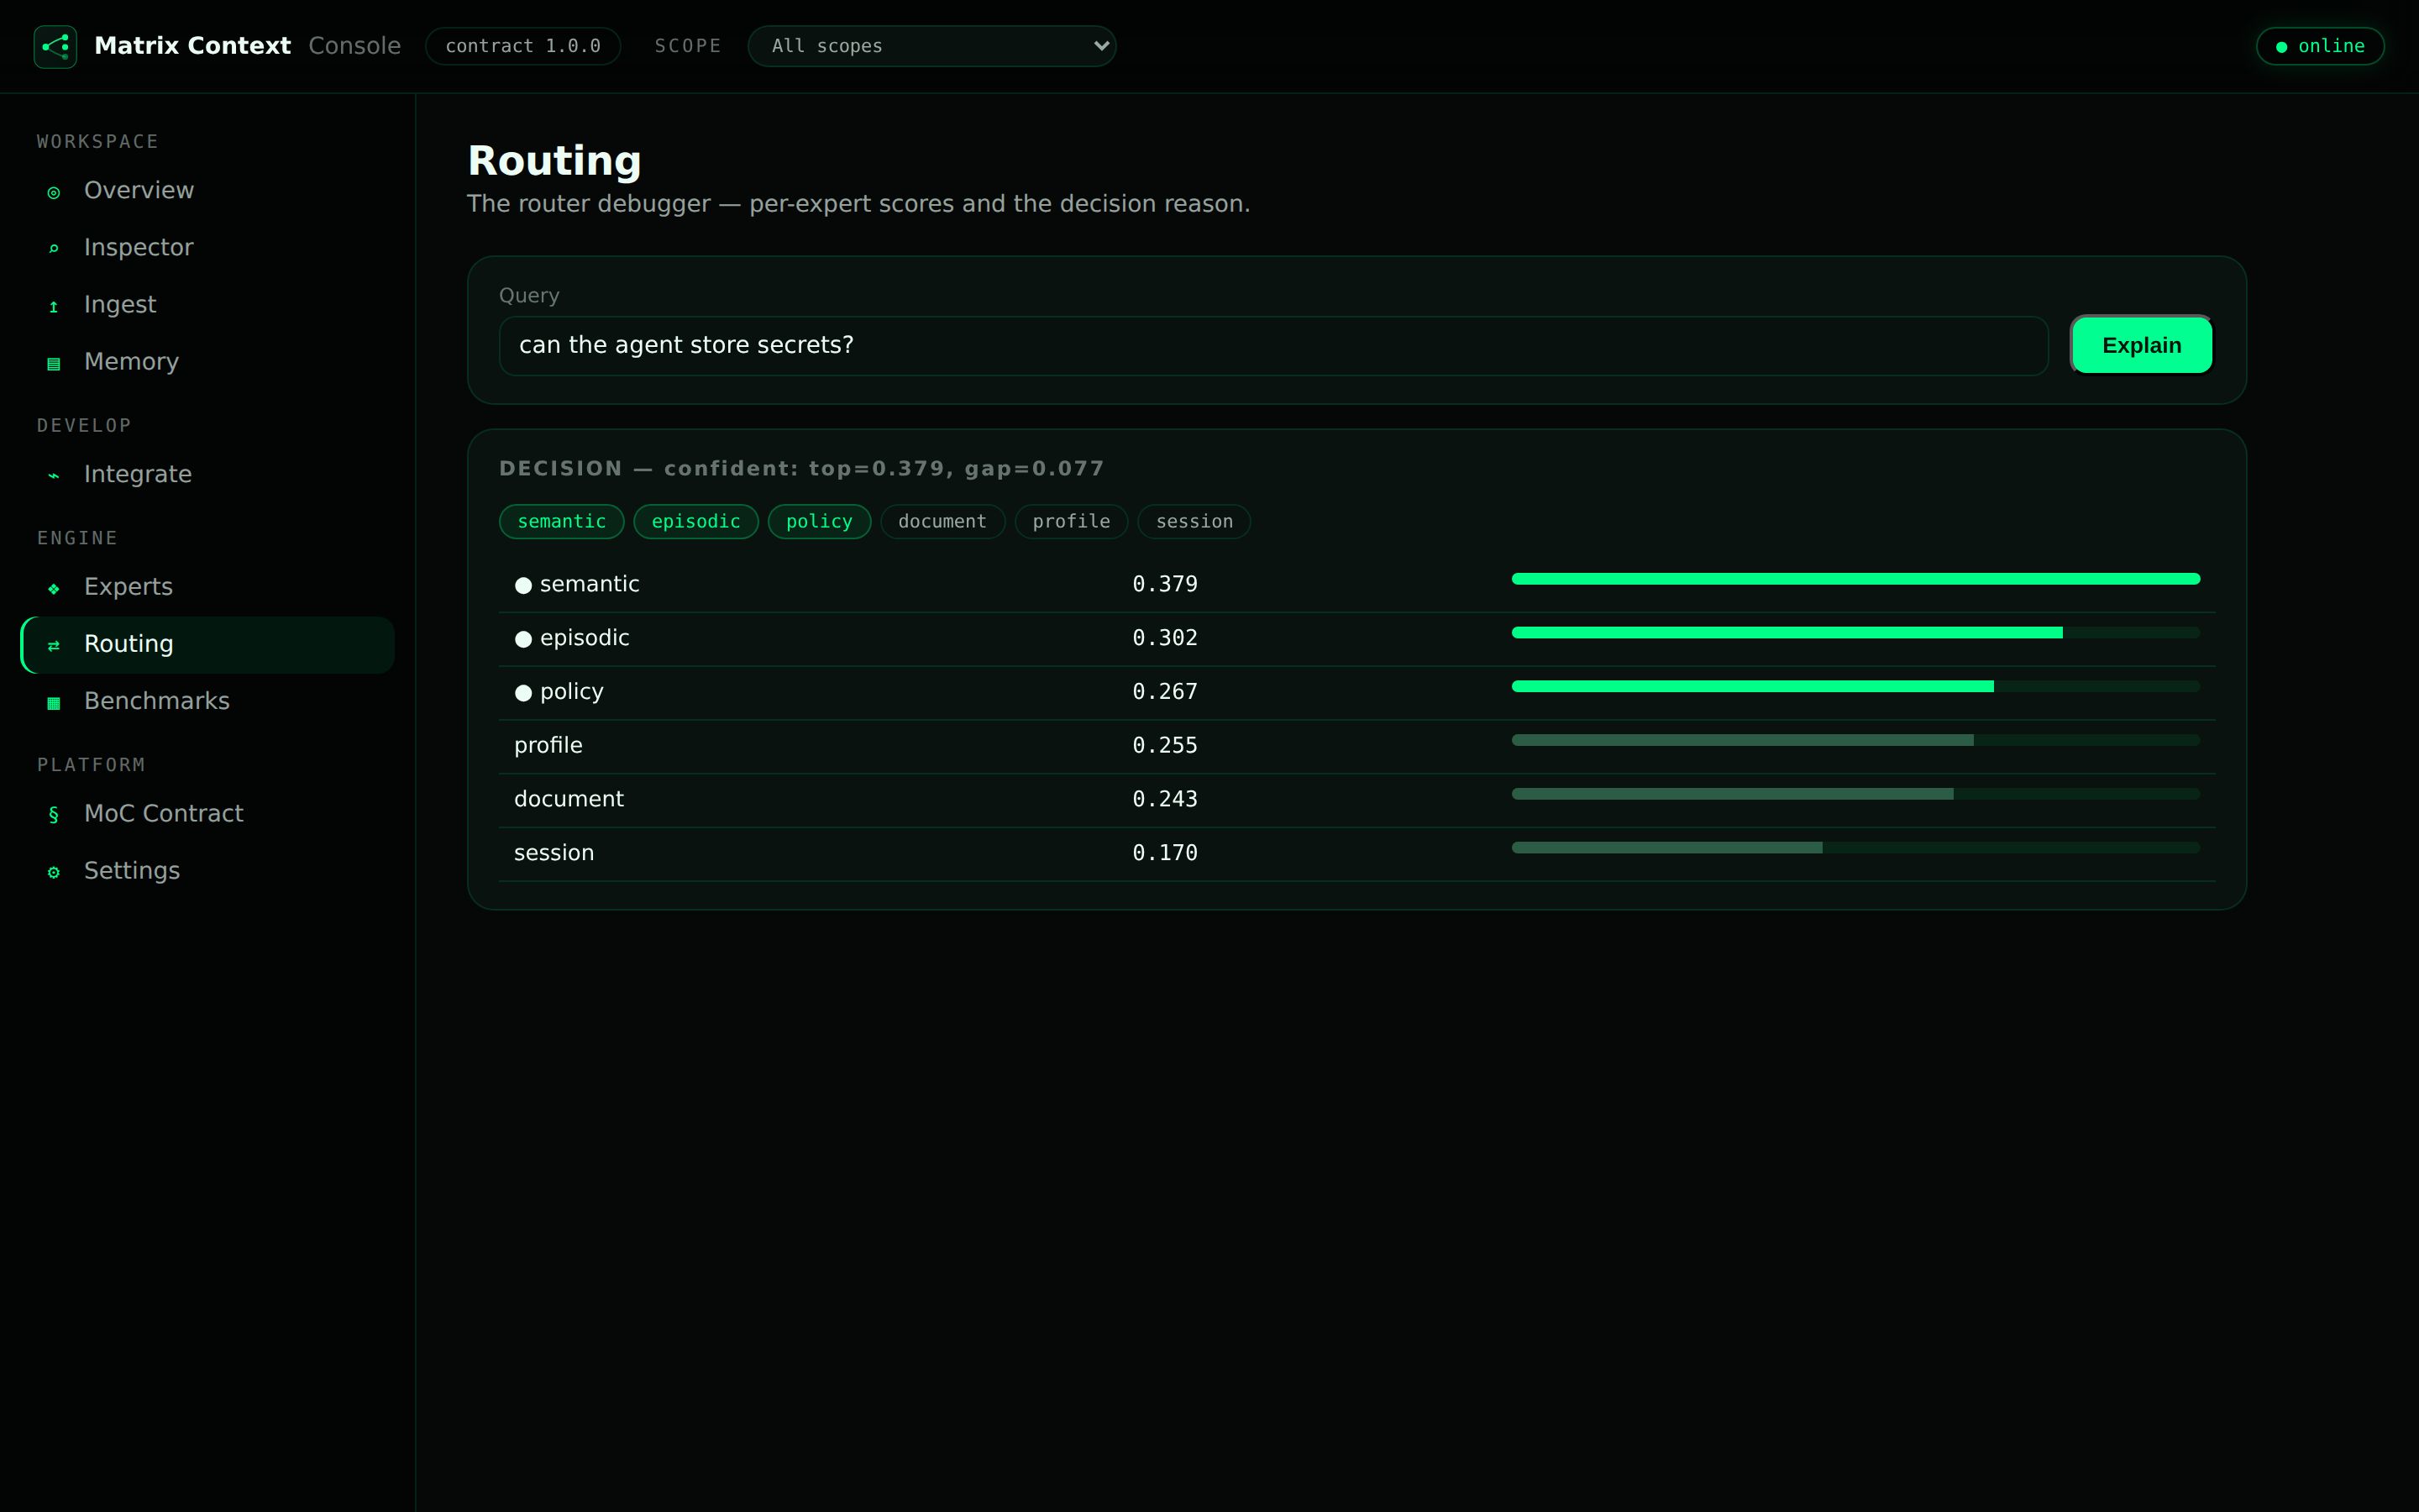
Task: Click the document score bar
Action: coord(1856,795)
